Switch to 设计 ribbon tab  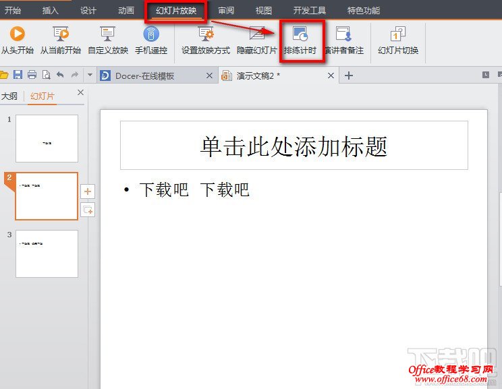click(88, 10)
